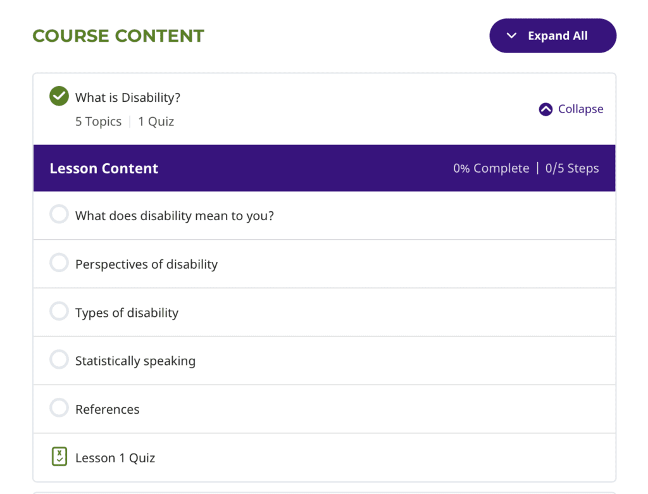Expand all course sections using Expand All

(552, 35)
